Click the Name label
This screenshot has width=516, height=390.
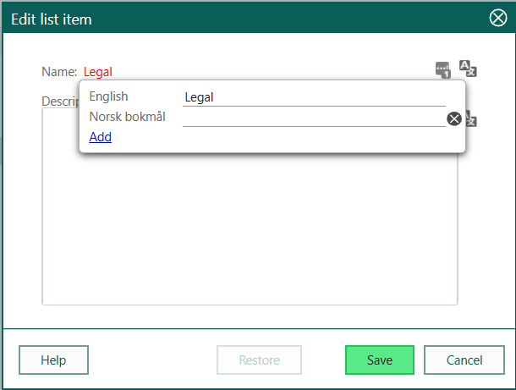tap(58, 72)
